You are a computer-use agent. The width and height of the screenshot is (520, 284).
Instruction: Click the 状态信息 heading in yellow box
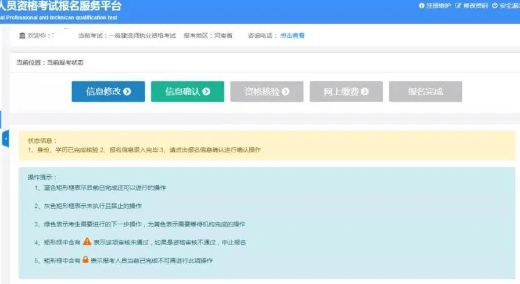tap(42, 141)
